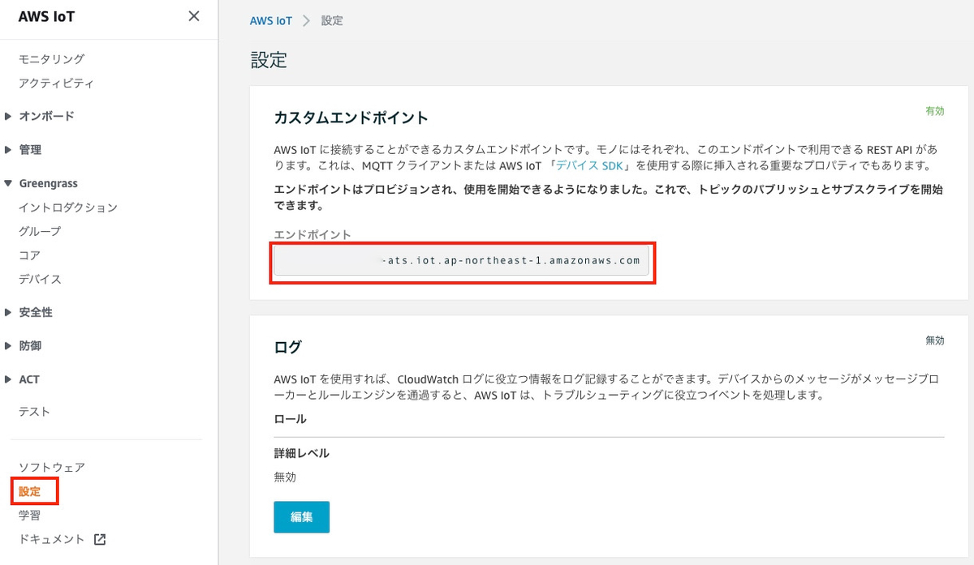Select the custom endpoint address field

463,261
